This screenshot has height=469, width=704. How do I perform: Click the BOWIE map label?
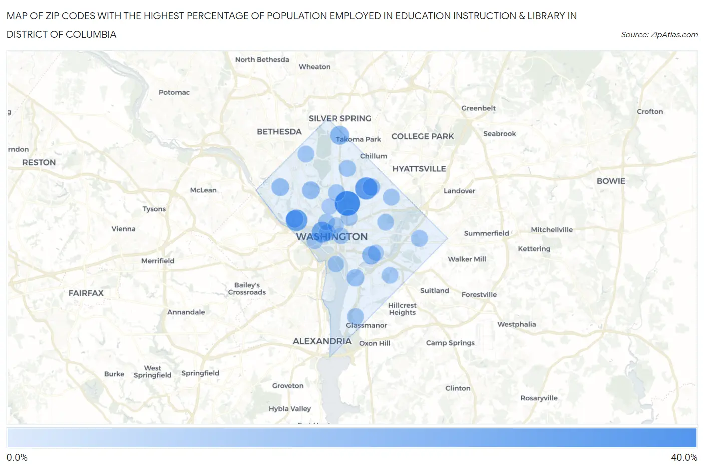coord(611,181)
